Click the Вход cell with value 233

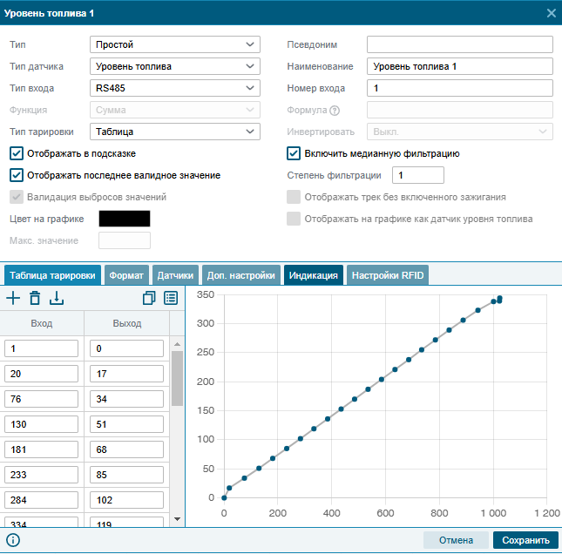(x=41, y=475)
